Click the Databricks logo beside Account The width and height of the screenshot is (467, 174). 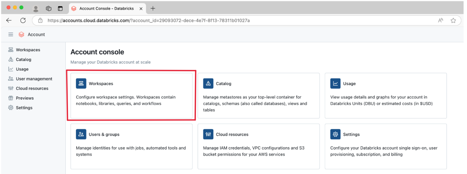tap(21, 34)
